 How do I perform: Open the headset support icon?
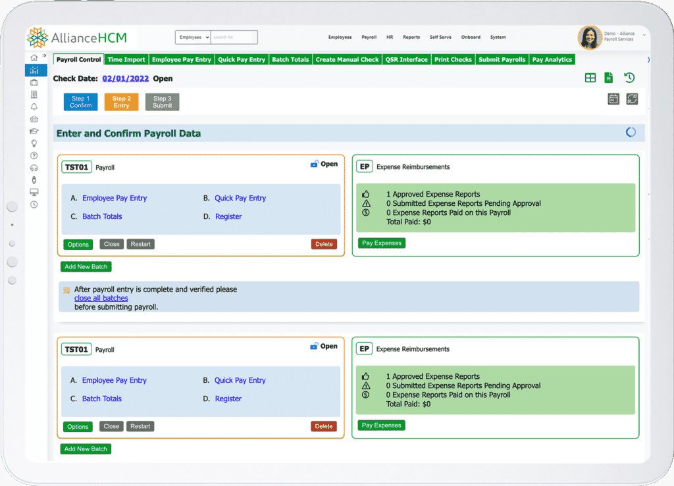(x=34, y=168)
